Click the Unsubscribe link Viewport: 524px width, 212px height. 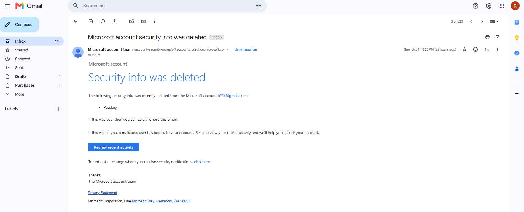click(x=246, y=49)
